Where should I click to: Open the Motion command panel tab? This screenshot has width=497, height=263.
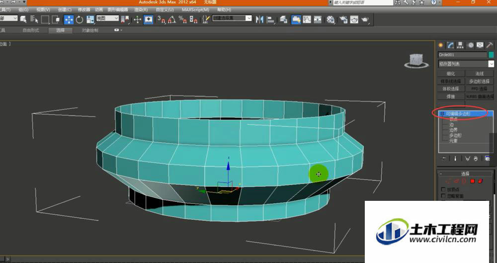pyautogui.click(x=471, y=45)
